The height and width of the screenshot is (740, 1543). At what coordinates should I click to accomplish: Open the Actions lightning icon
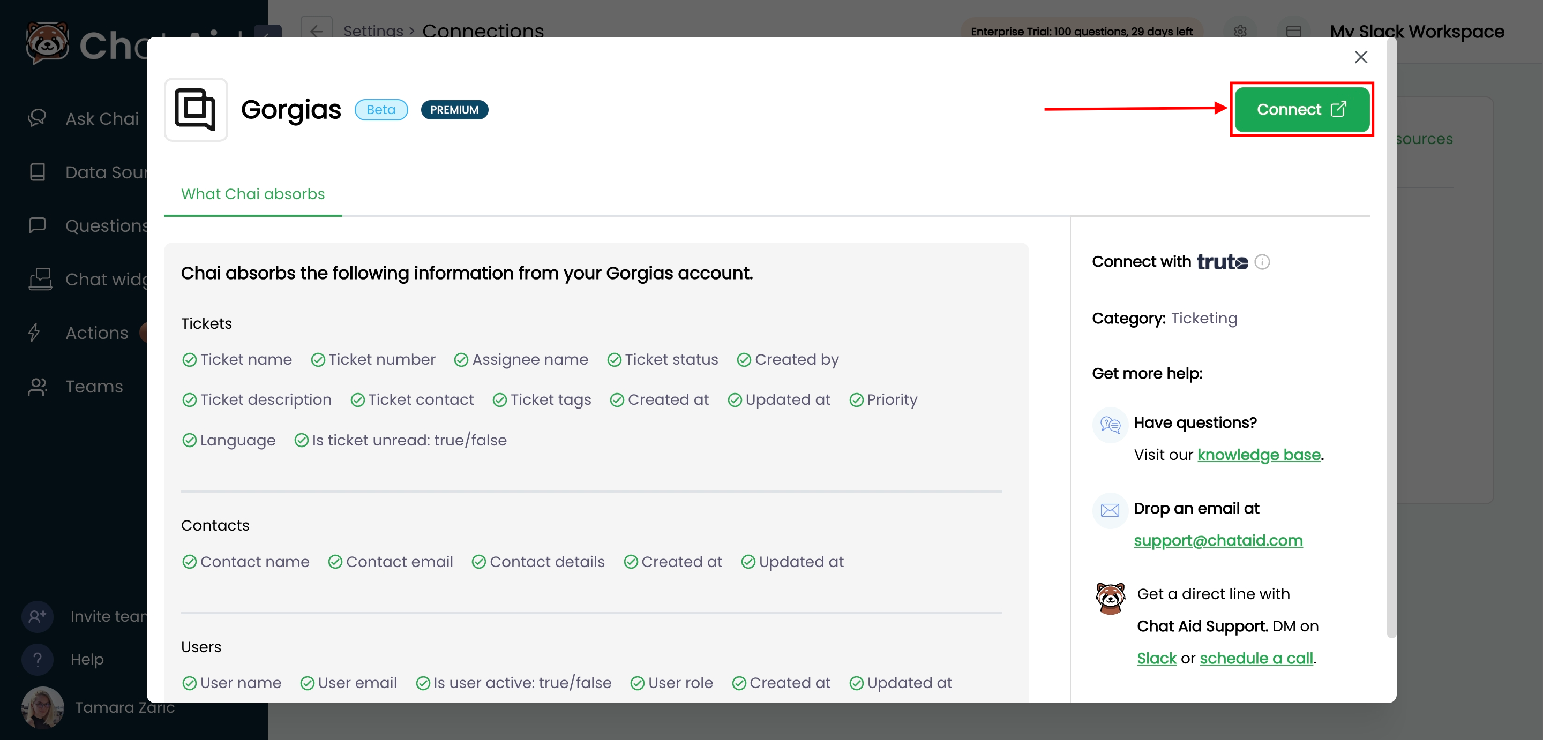35,333
